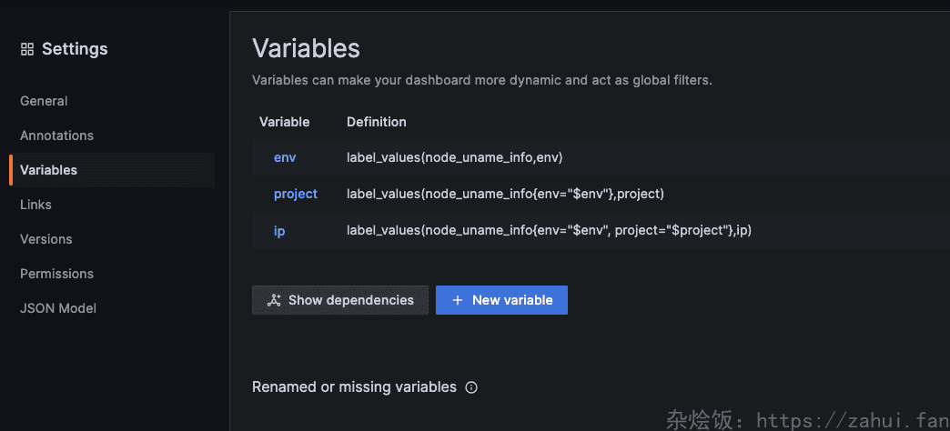Select Variables in the settings sidebar
The width and height of the screenshot is (950, 431).
48,170
